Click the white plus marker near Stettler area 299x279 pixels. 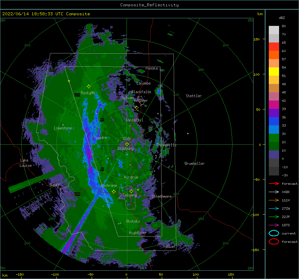tap(188, 133)
